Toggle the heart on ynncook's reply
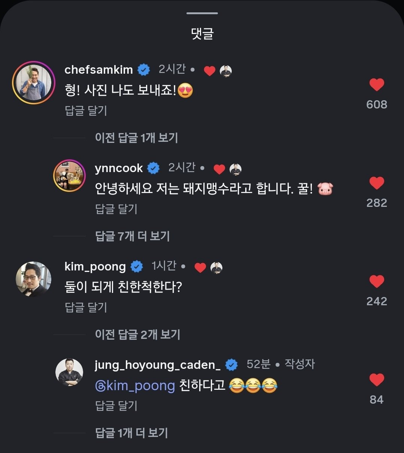The image size is (404, 453). [377, 183]
